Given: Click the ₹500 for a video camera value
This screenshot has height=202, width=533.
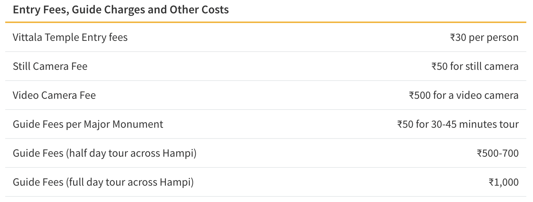Looking at the screenshot, I should [463, 95].
